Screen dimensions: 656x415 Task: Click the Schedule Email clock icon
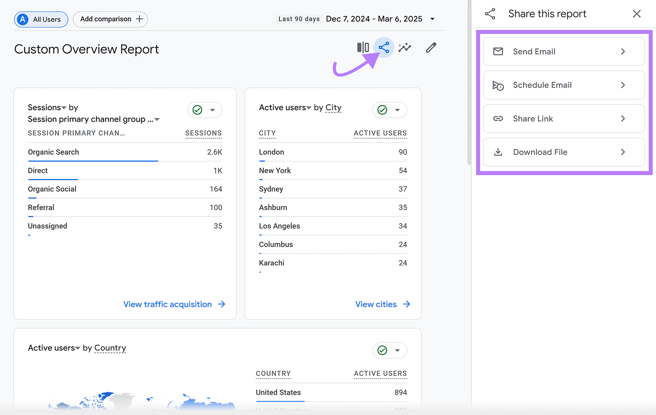tap(499, 85)
